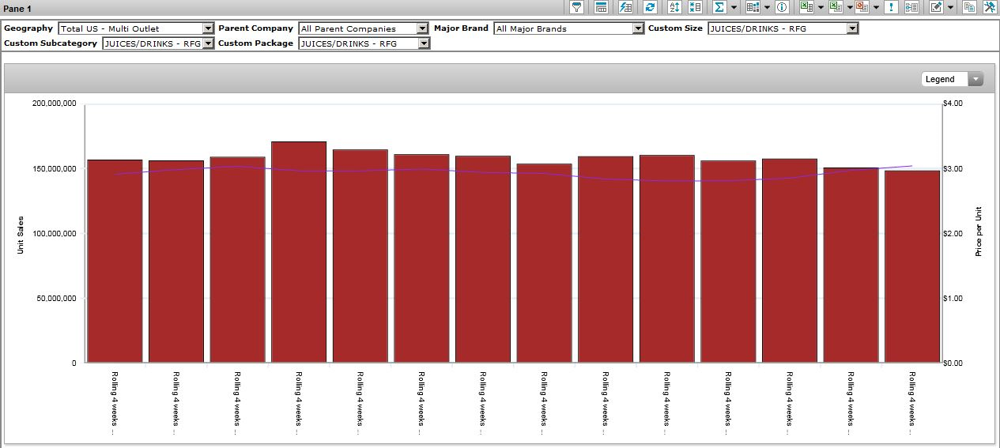1000x448 pixels.
Task: Click the A-Z sort icon
Action: tap(674, 7)
